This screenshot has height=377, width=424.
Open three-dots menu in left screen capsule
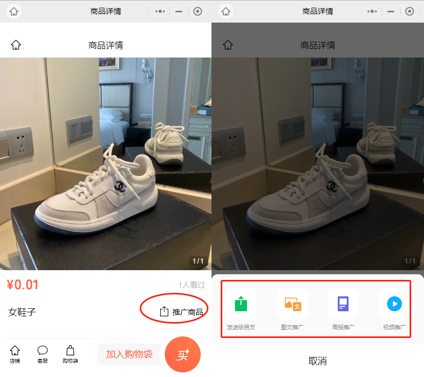160,11
